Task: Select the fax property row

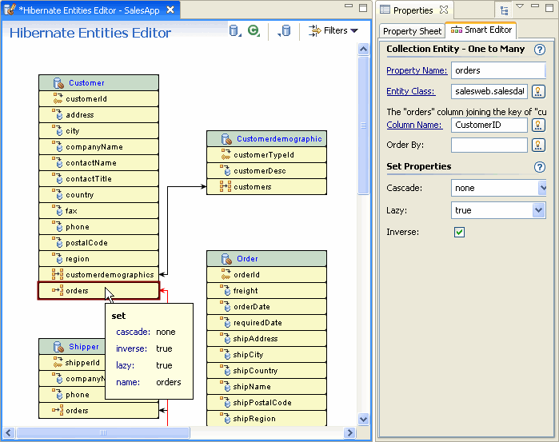Action: pos(98,211)
